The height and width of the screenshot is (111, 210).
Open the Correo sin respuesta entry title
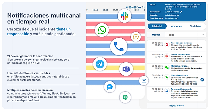tap(180, 54)
